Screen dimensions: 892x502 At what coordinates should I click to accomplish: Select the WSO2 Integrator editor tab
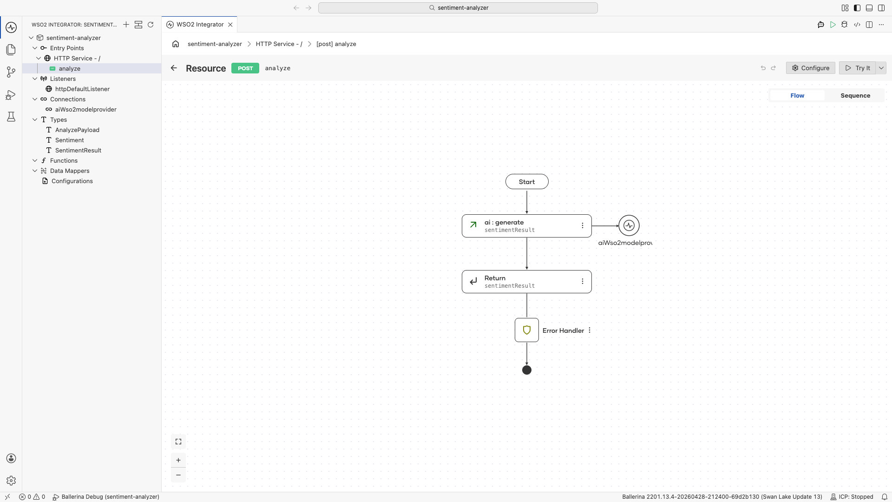(x=200, y=25)
